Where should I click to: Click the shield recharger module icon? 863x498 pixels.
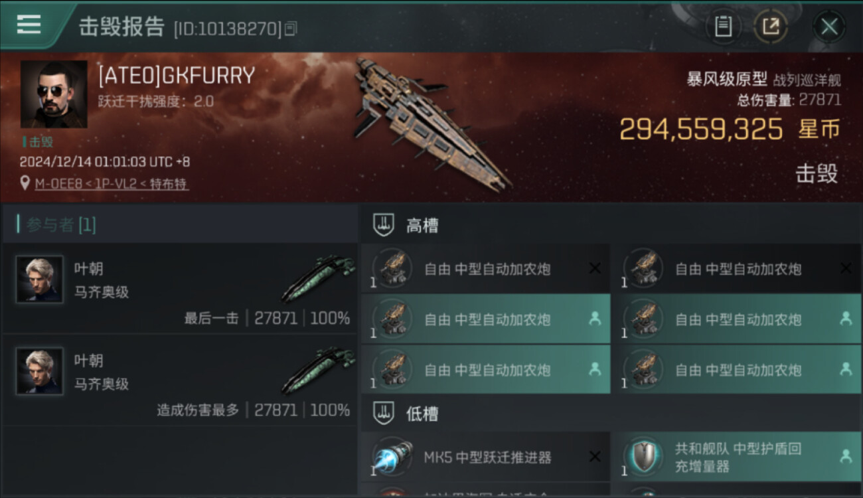coord(643,457)
